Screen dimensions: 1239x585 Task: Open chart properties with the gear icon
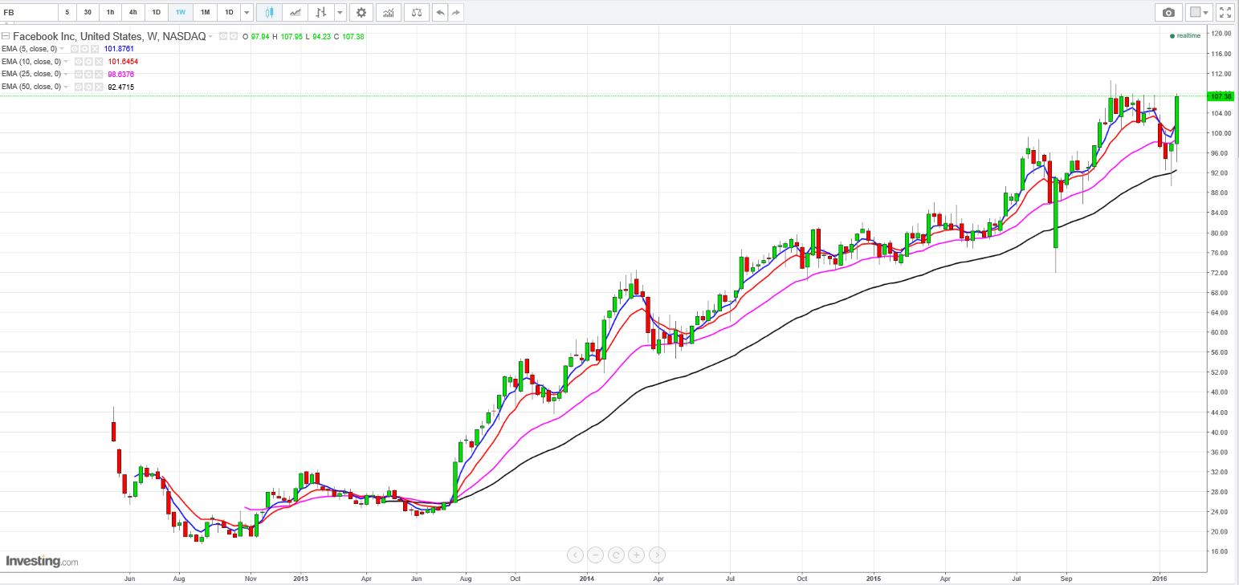pos(361,12)
